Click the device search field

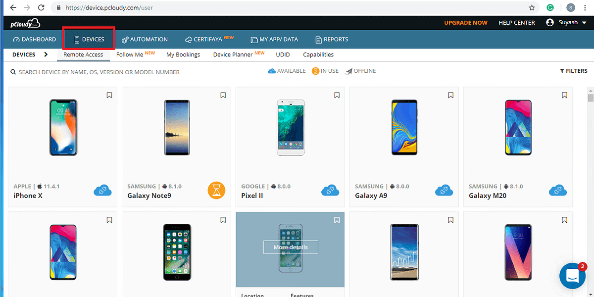(x=99, y=72)
